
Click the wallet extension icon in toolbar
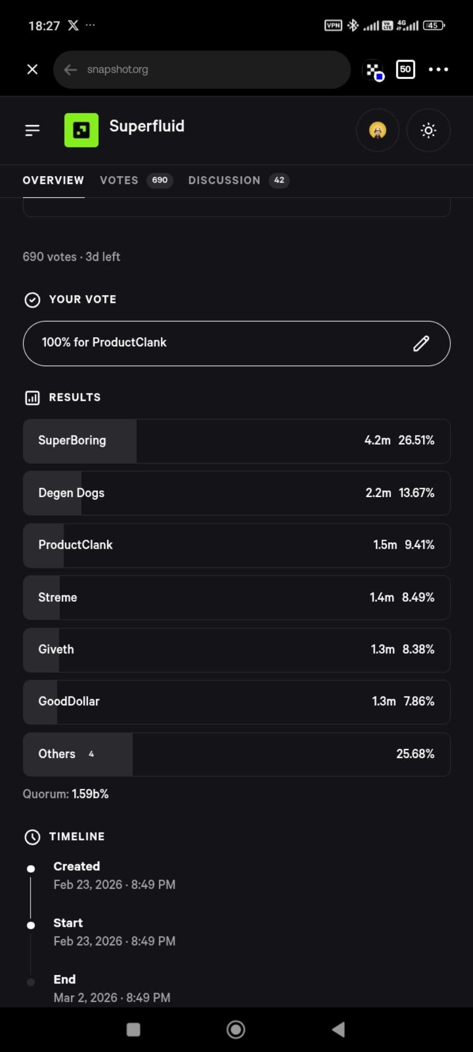(375, 70)
